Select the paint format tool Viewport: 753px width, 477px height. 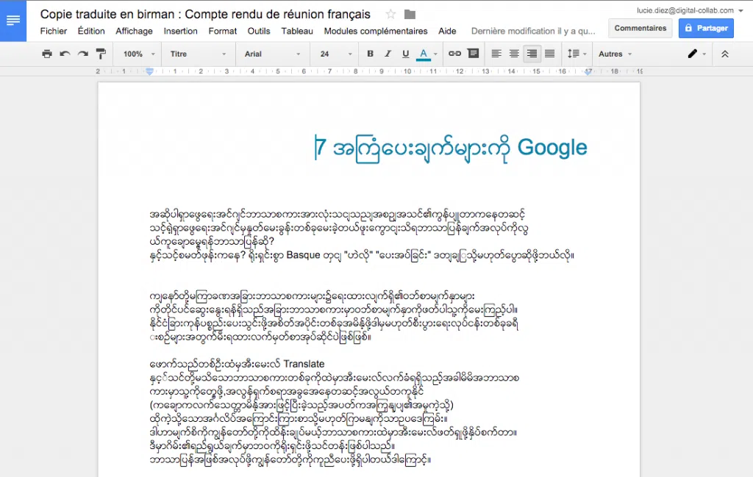(x=101, y=54)
